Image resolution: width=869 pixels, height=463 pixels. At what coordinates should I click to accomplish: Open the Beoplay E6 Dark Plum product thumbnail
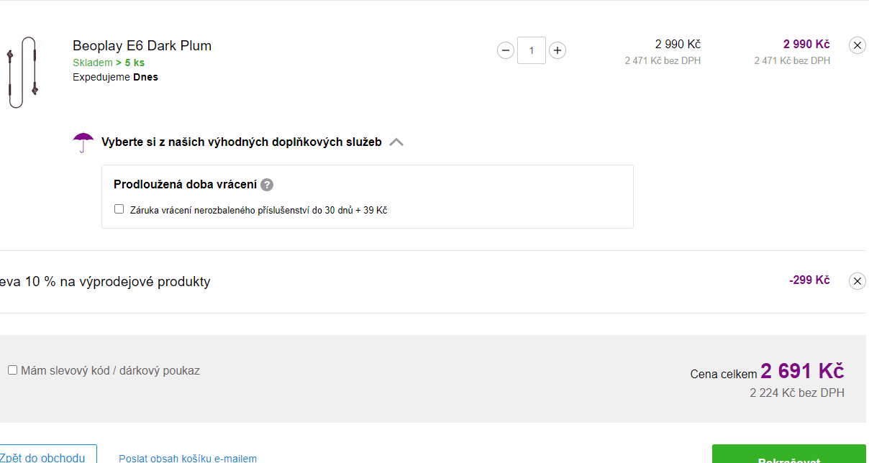22,73
